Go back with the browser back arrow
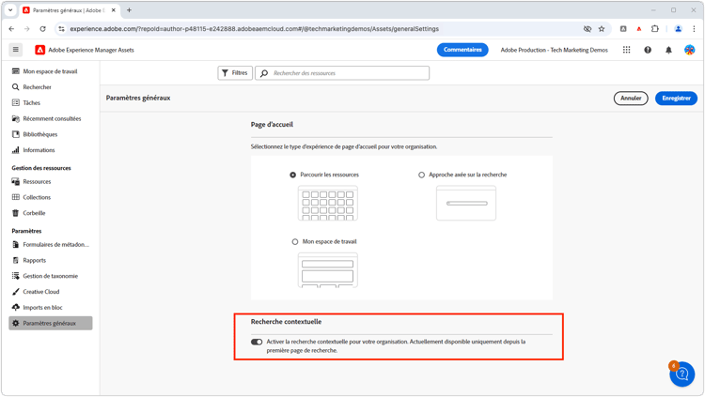 click(x=11, y=29)
